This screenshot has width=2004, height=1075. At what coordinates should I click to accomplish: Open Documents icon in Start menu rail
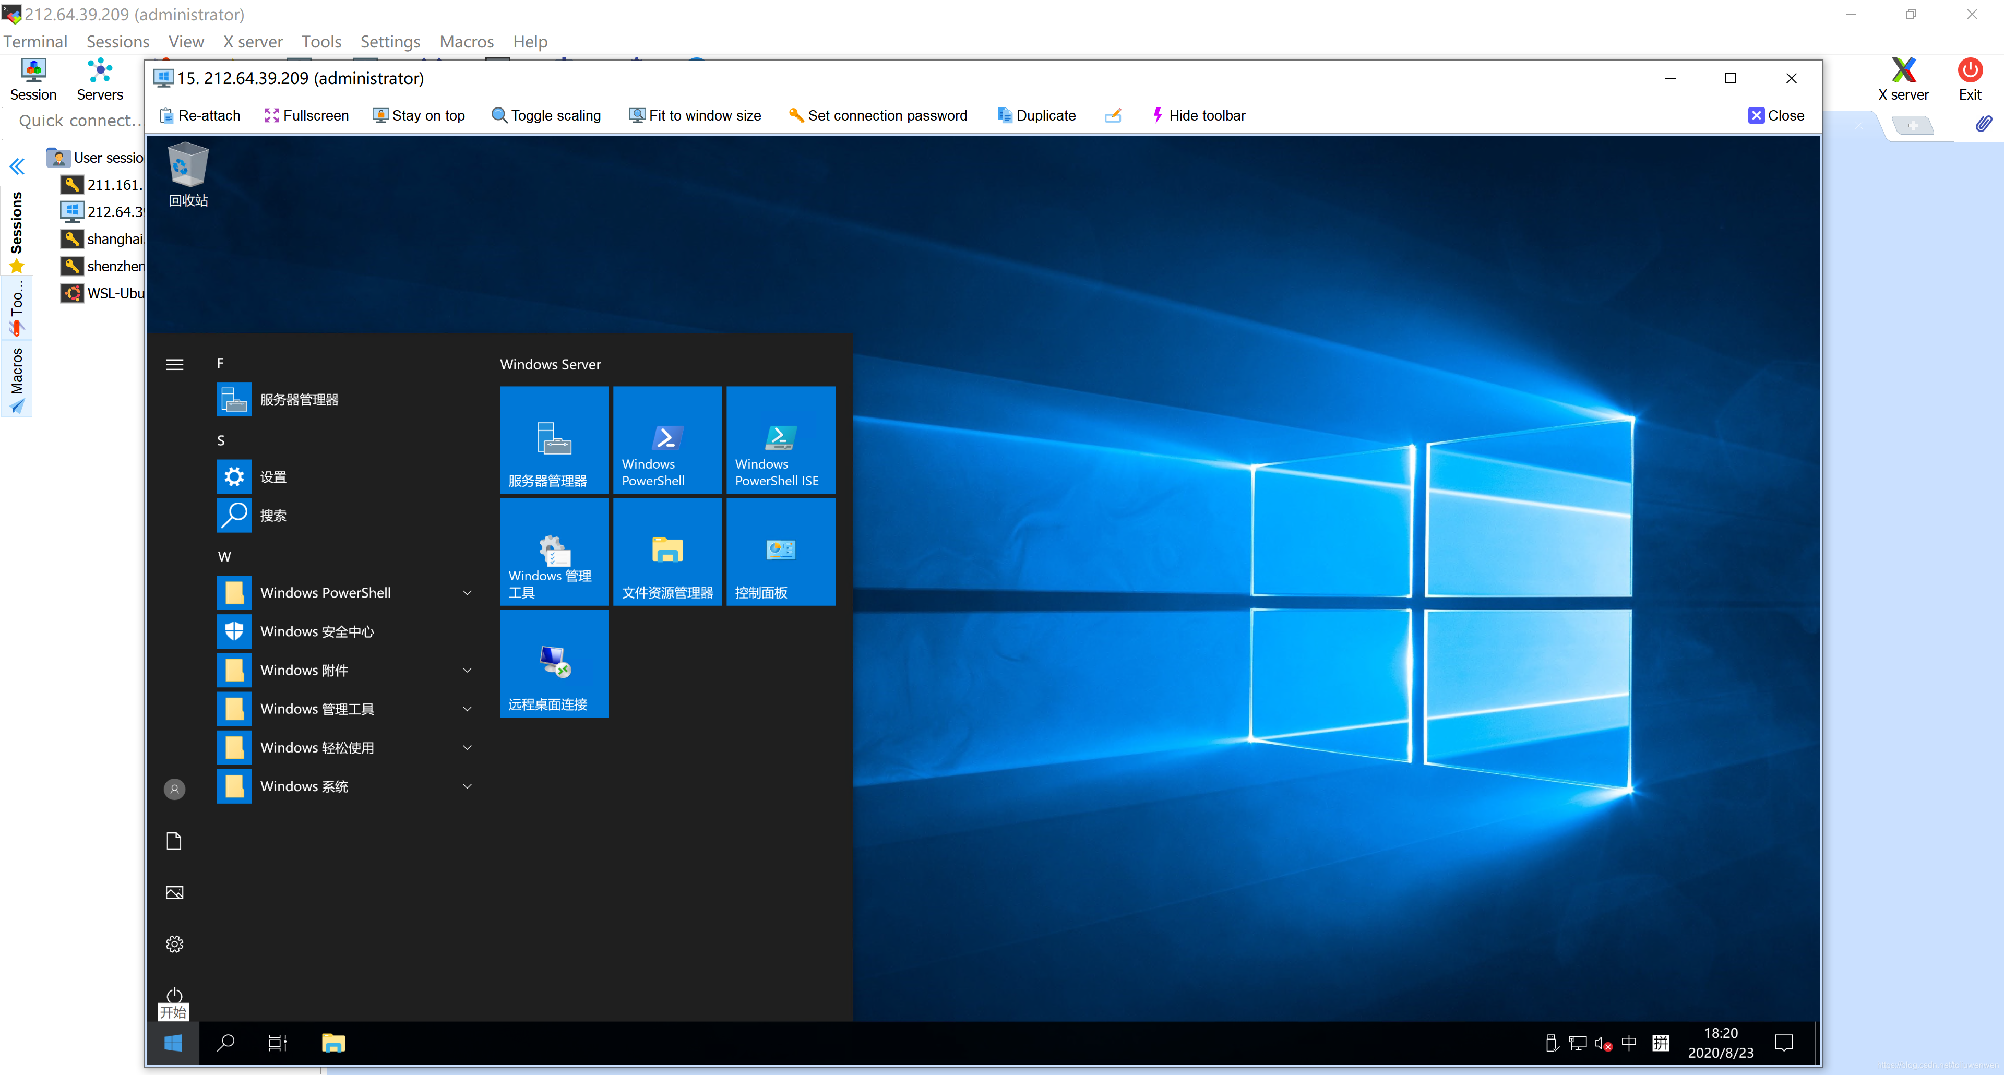click(x=174, y=841)
